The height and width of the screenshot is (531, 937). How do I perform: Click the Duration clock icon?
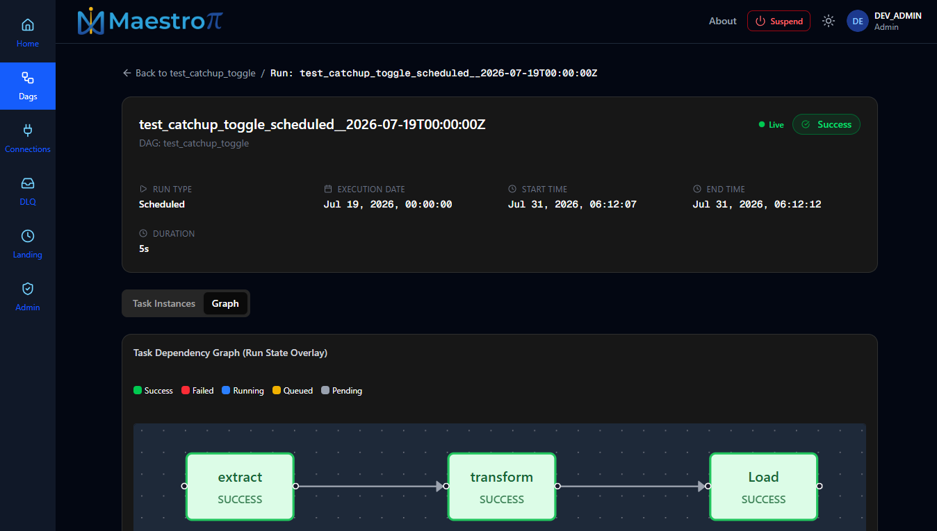point(143,233)
